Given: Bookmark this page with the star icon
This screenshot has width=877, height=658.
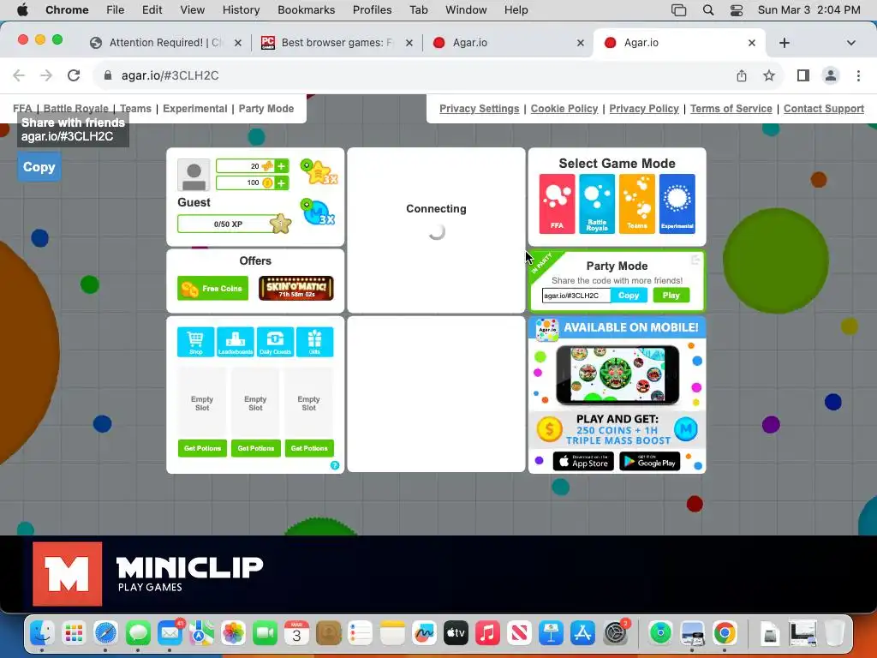Looking at the screenshot, I should point(769,75).
